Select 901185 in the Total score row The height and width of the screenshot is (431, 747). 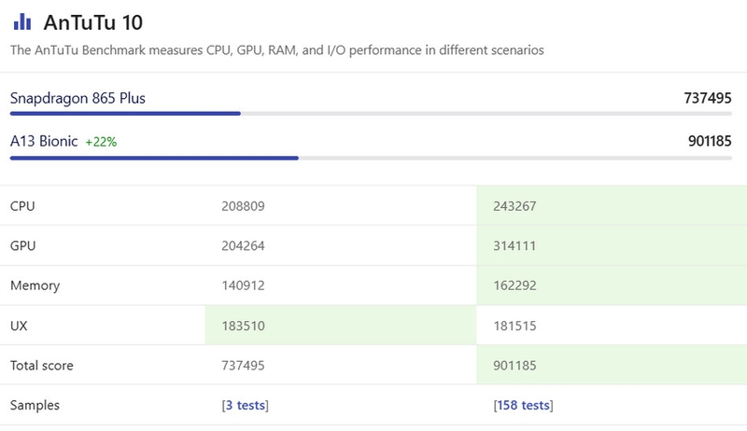click(x=514, y=366)
